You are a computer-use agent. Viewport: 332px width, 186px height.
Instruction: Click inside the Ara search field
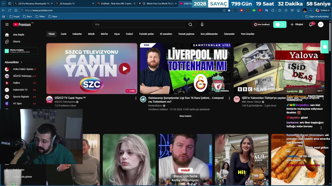pyautogui.click(x=139, y=25)
